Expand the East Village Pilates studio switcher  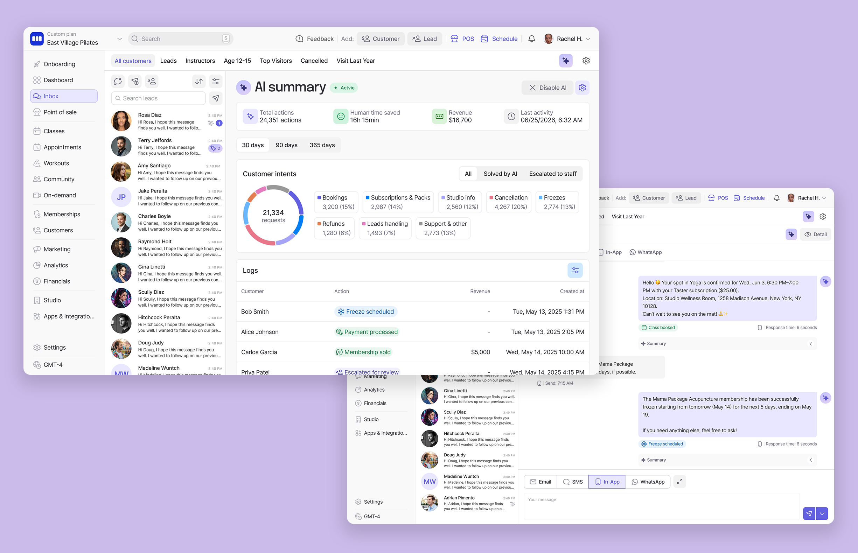pos(120,39)
